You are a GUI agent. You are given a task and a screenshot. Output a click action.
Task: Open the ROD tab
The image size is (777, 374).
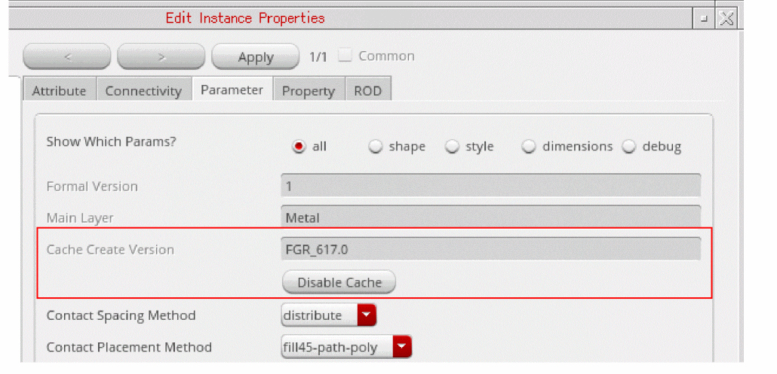click(x=367, y=90)
